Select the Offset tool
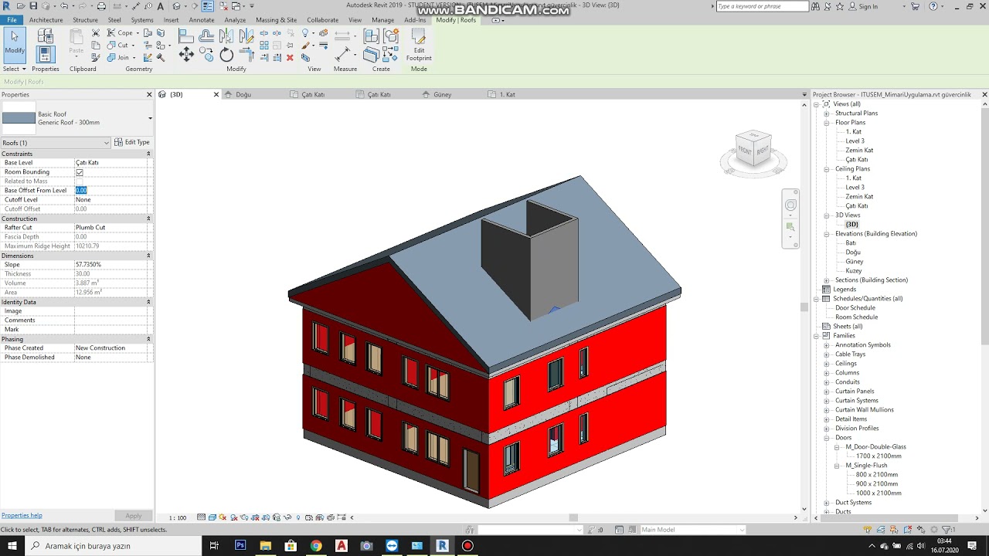989x556 pixels. pos(206,36)
